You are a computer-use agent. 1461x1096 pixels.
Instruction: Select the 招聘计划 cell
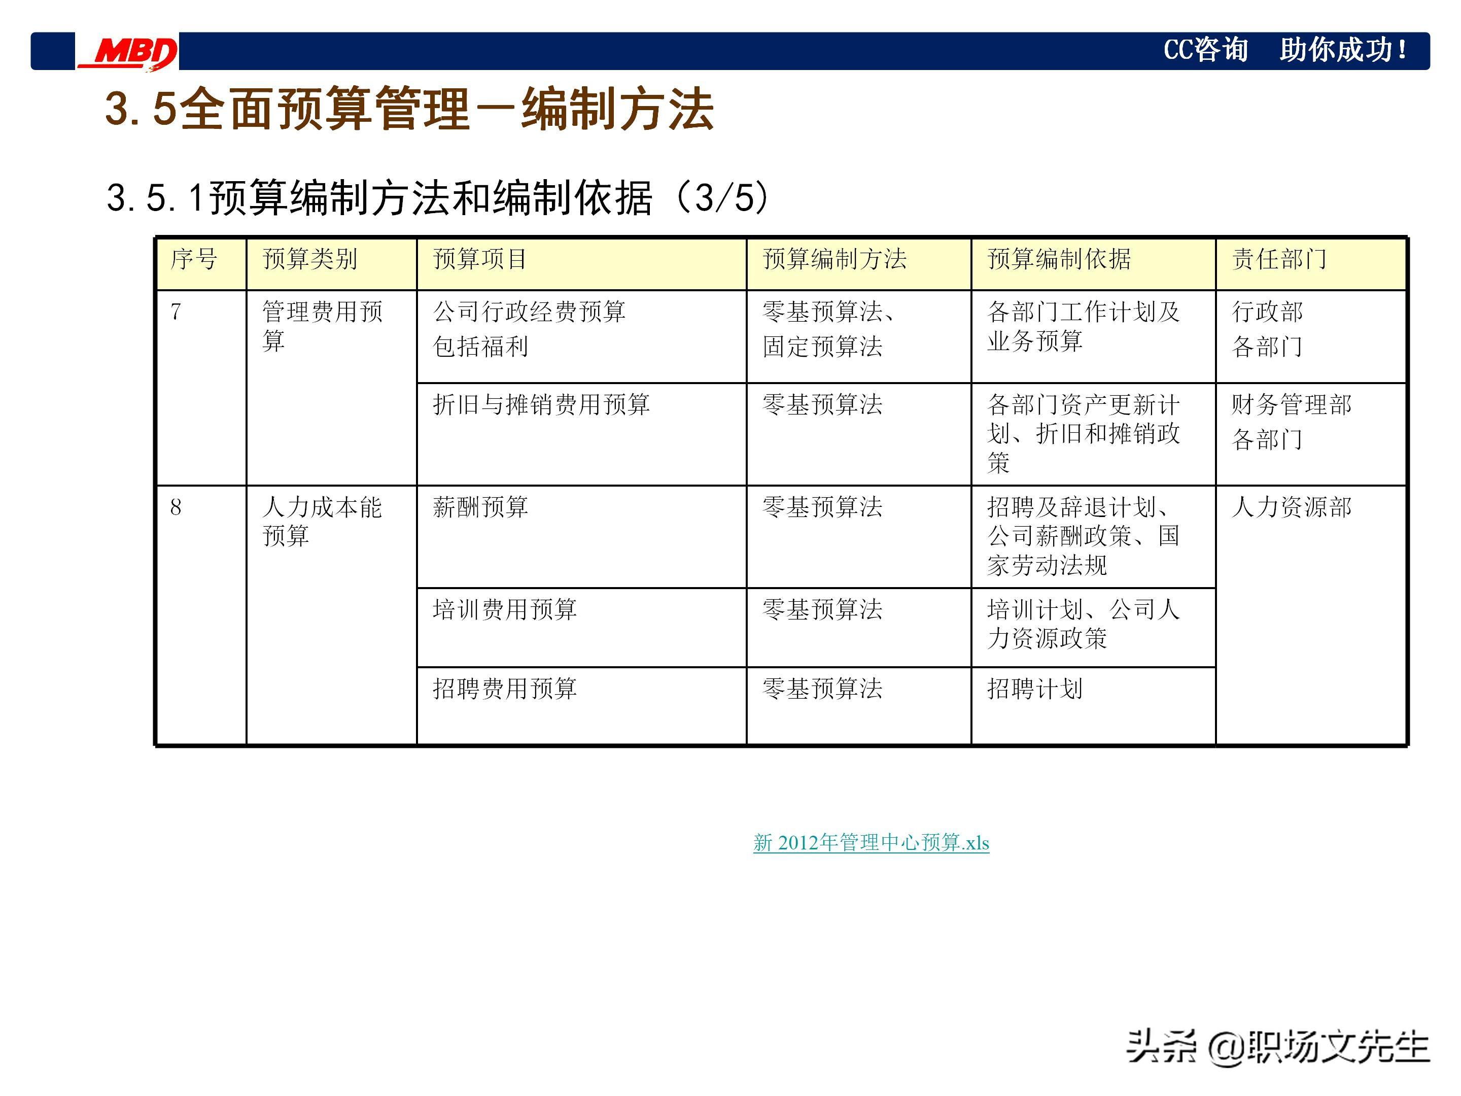tap(1093, 706)
